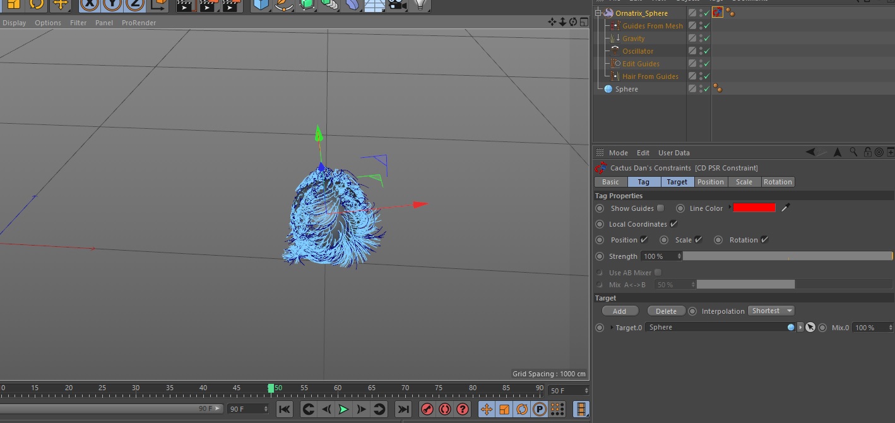Click the pick-object cursor icon beside Target.0
Image resolution: width=895 pixels, height=423 pixels.
click(x=810, y=328)
